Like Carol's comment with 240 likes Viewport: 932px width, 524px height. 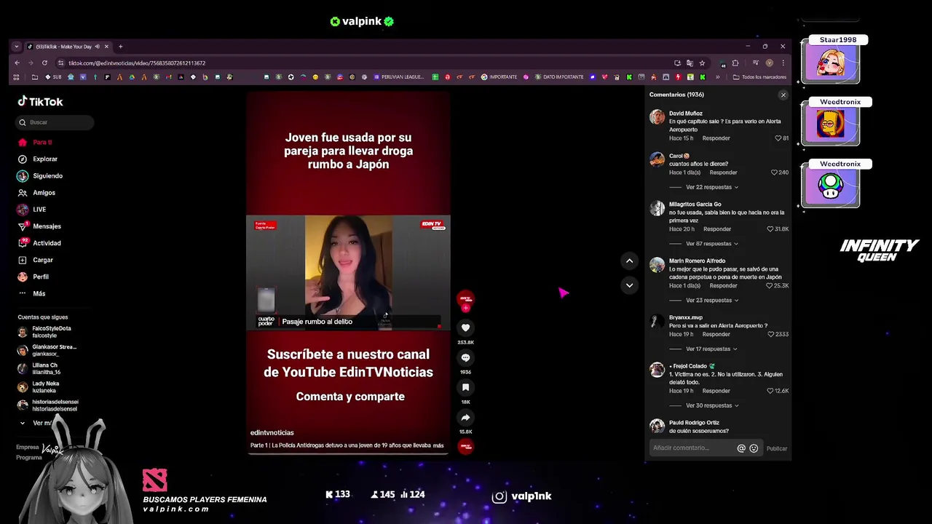[x=774, y=172]
